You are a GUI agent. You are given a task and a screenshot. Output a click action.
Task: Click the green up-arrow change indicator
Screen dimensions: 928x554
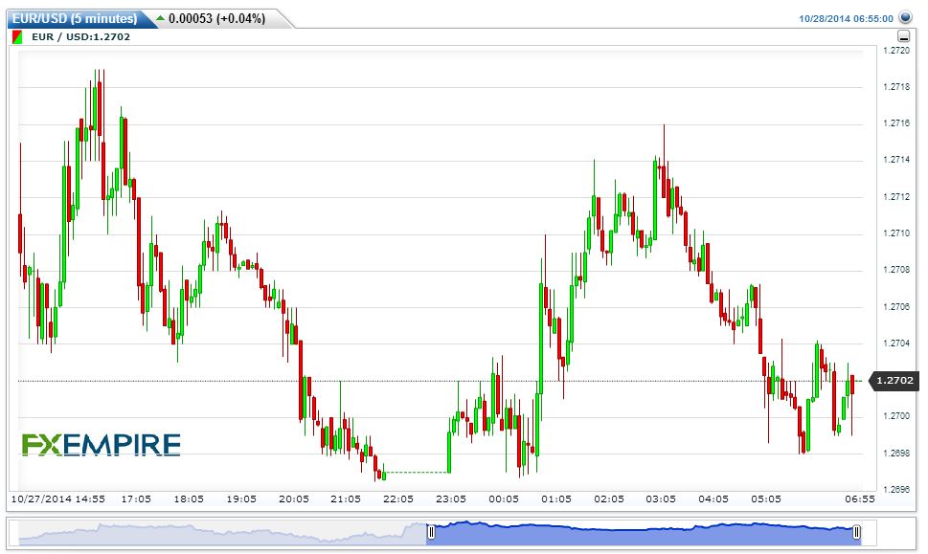point(160,18)
